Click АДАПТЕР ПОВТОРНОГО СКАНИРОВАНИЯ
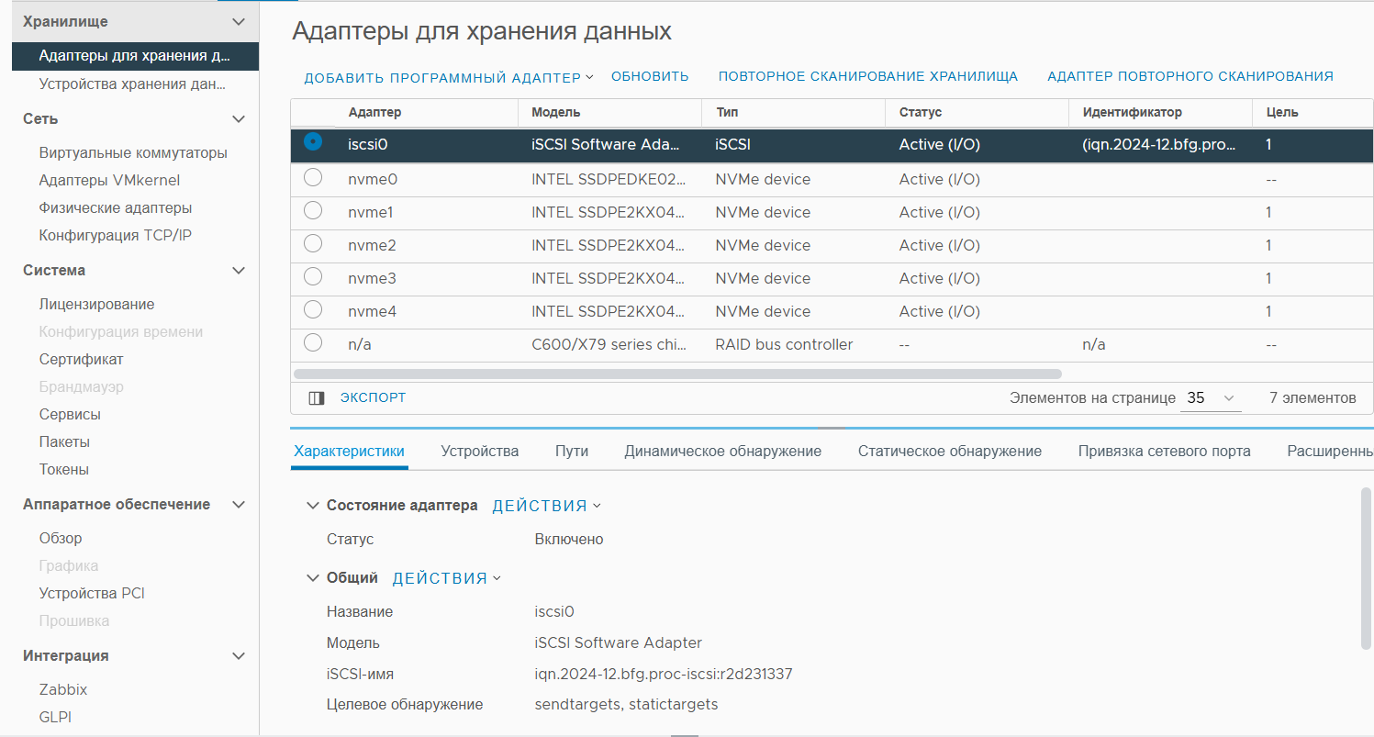This screenshot has height=737, width=1374. 1190,76
